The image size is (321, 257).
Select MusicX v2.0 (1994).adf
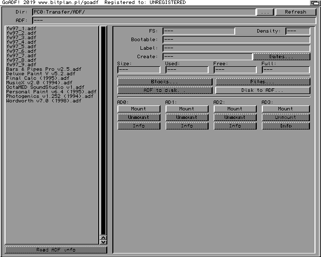(52, 83)
